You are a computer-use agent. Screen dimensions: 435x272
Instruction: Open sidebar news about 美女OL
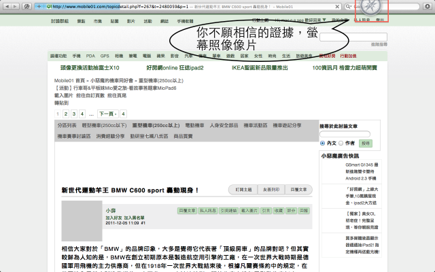coord(362,220)
